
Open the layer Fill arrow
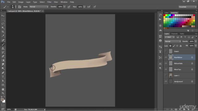tap(196, 46)
